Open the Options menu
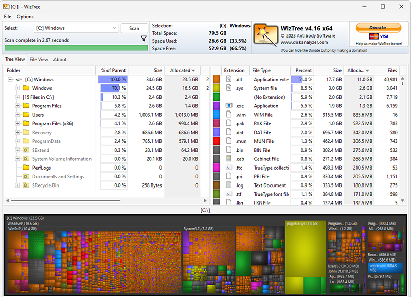This screenshot has width=411, height=297. pyautogui.click(x=25, y=17)
